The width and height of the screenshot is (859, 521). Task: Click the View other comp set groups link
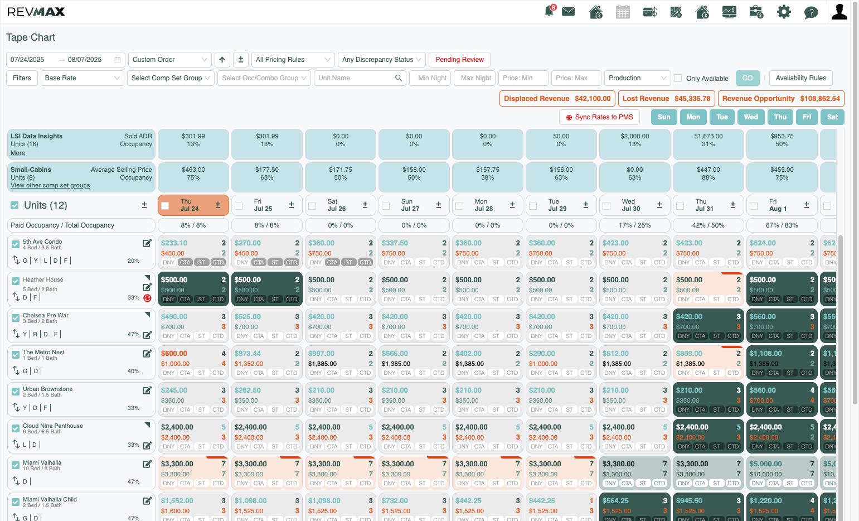[50, 186]
